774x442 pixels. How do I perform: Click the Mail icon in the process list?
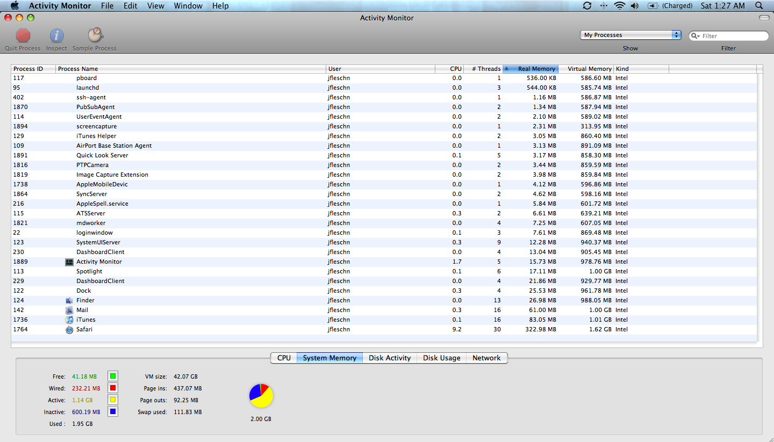(69, 310)
